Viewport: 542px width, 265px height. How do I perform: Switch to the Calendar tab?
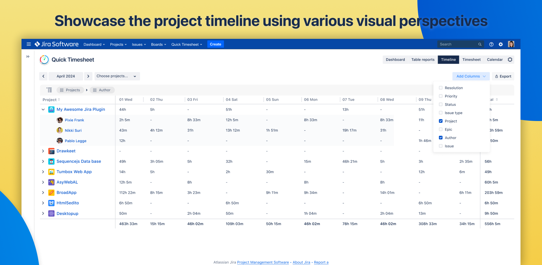point(495,59)
